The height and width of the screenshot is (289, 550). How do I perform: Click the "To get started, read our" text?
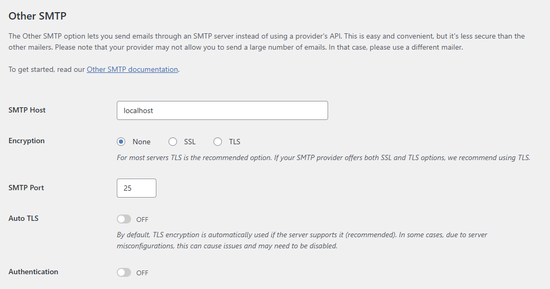click(47, 69)
